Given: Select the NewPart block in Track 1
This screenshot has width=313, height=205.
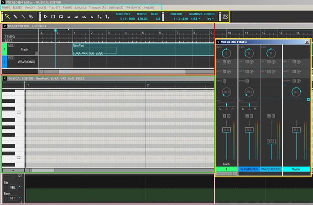Looking at the screenshot, I should click(143, 49).
